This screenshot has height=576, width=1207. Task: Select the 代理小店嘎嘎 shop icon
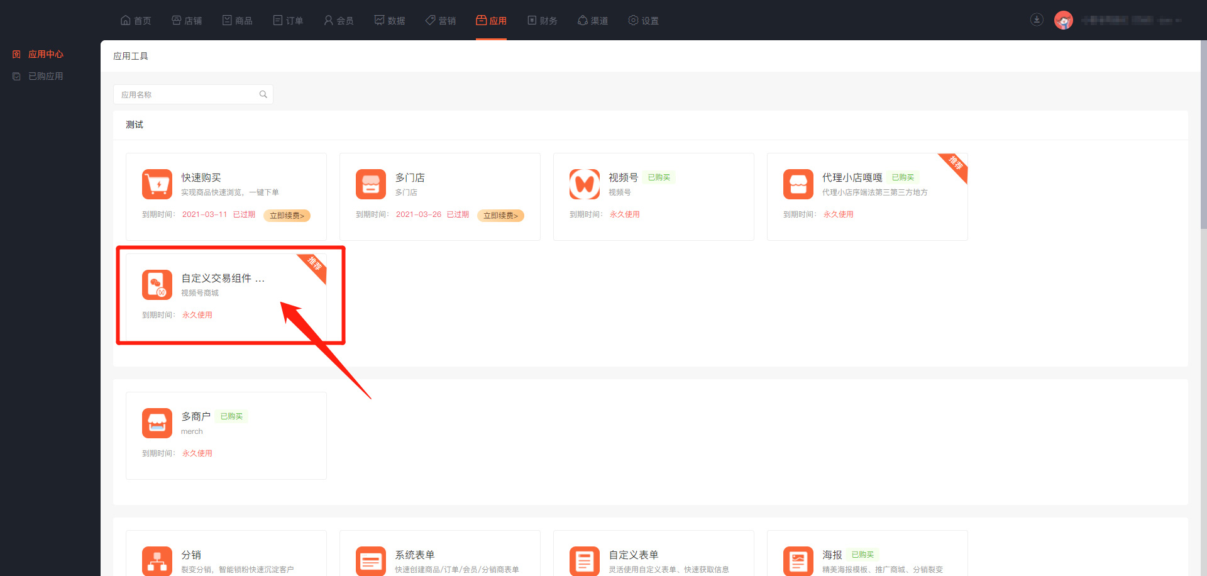798,184
